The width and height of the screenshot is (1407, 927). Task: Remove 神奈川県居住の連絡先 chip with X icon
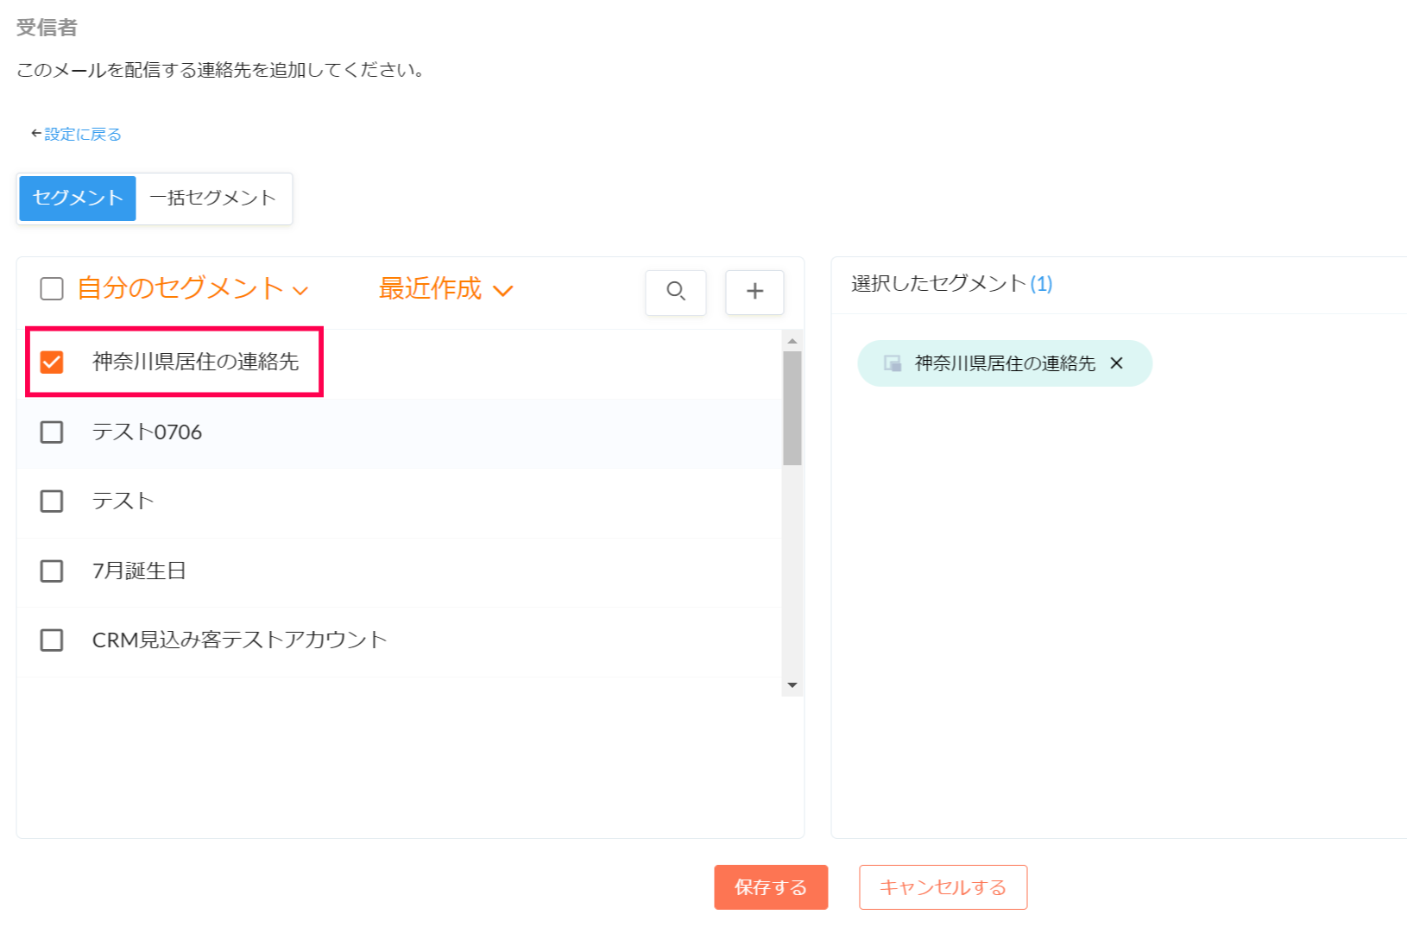(1116, 363)
